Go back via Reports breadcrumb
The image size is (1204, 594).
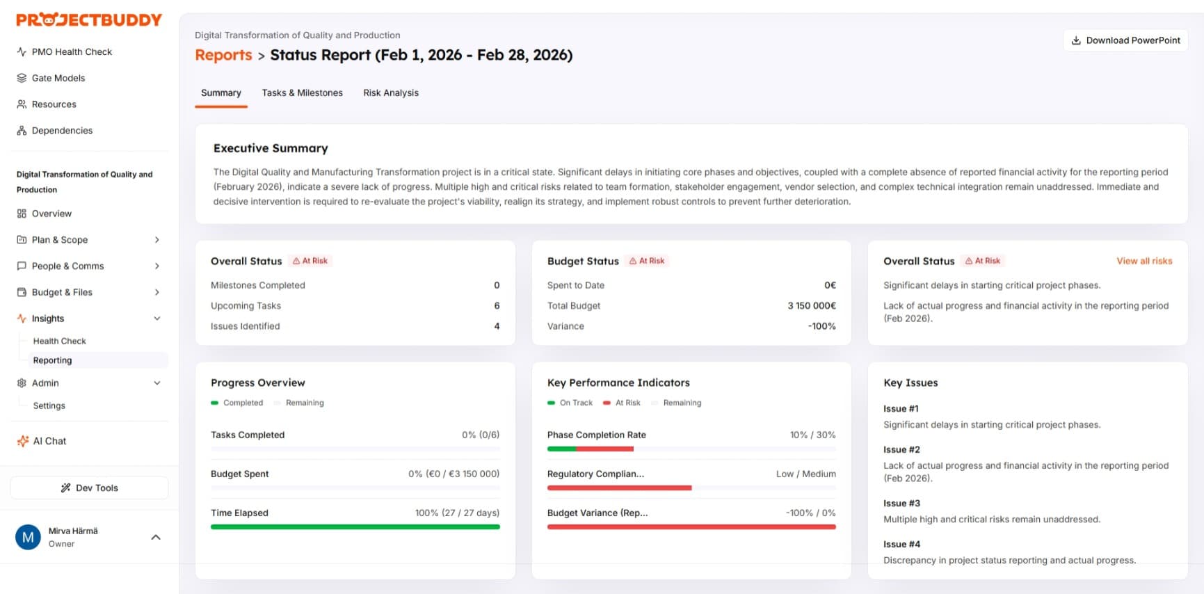[x=223, y=55]
